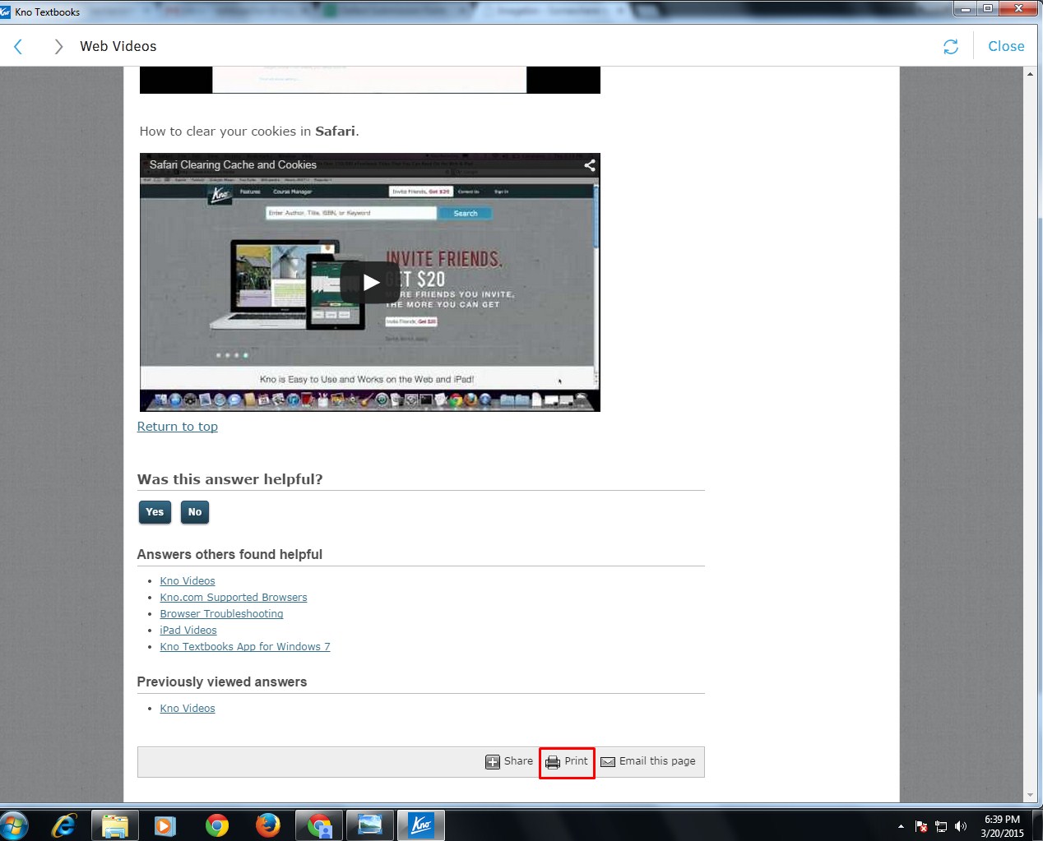Open Chrome user profile taskbar icon
Screen dimensions: 1043x841
(319, 825)
